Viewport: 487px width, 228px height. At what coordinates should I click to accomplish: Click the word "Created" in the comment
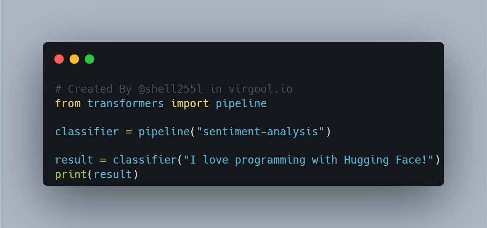point(90,89)
